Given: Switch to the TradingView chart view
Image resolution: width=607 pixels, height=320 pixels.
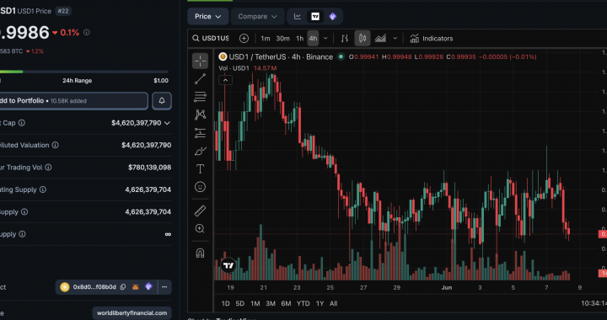Looking at the screenshot, I should pyautogui.click(x=315, y=16).
